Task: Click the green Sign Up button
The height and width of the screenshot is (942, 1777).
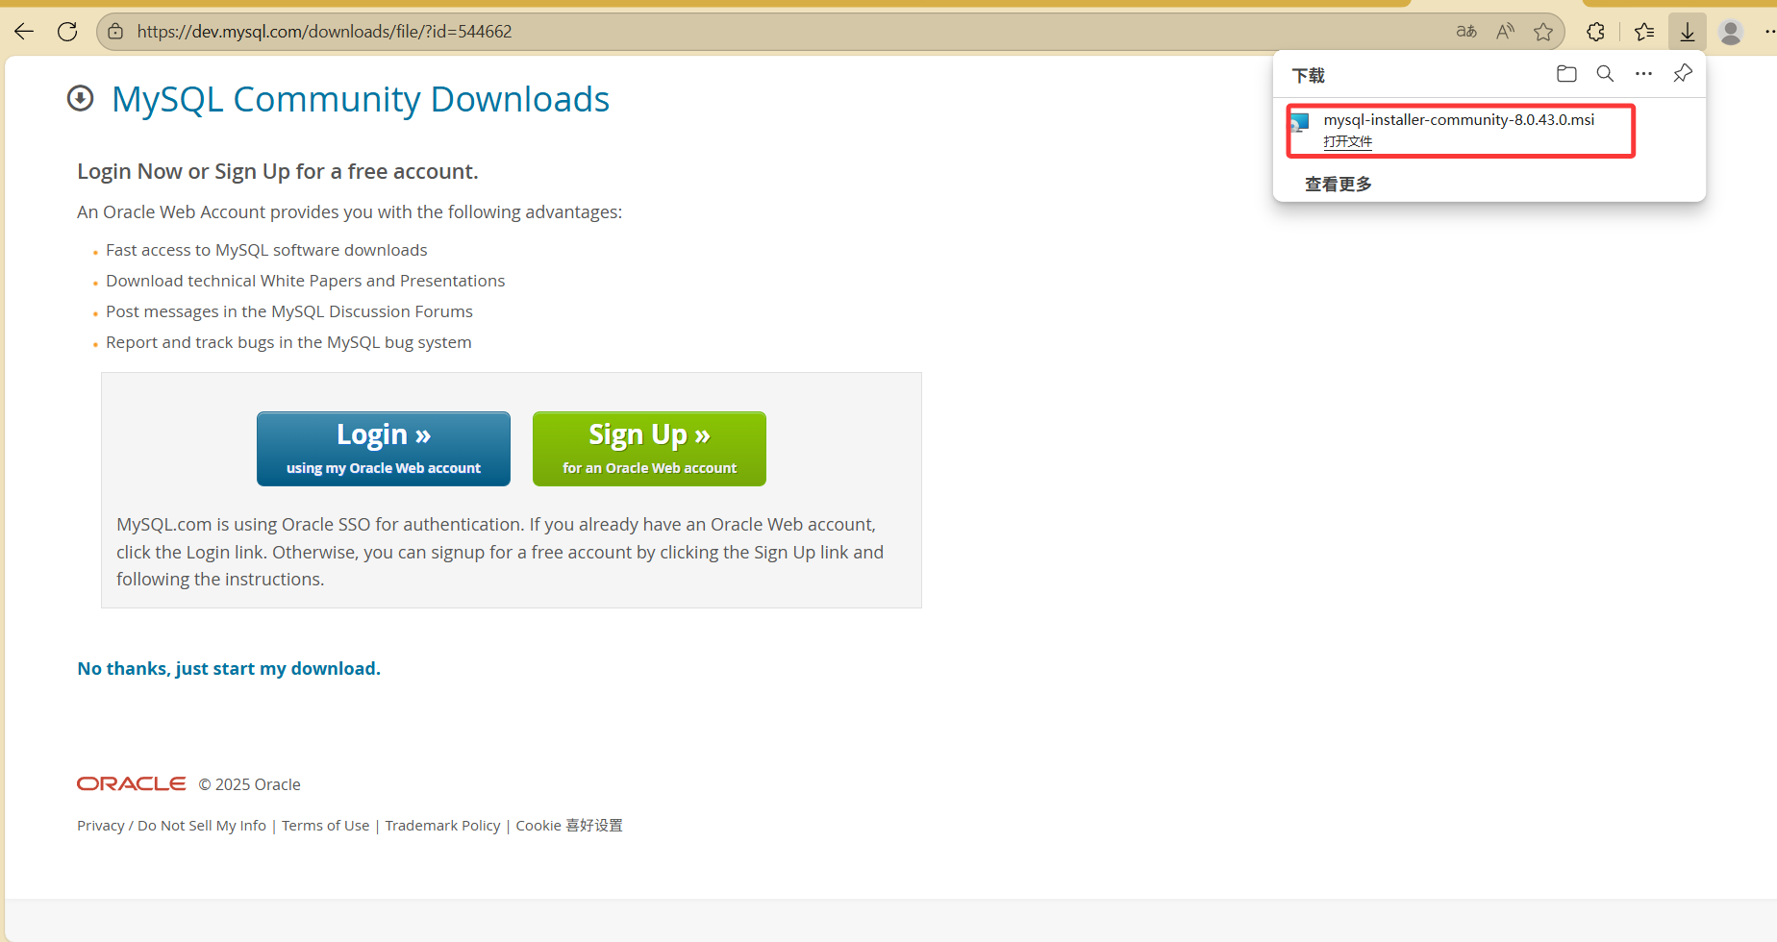Action: coord(649,449)
